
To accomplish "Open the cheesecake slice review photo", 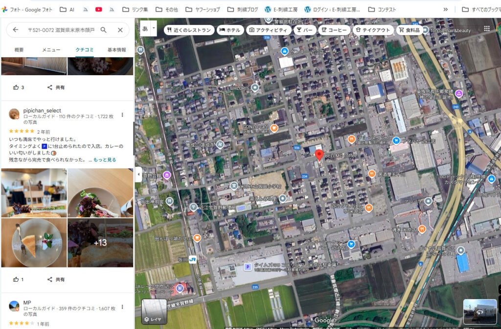I will point(34,243).
